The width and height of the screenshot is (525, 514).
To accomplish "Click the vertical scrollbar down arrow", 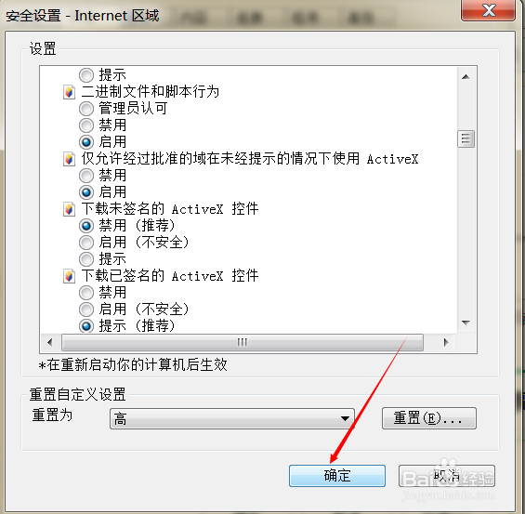I will coord(466,323).
